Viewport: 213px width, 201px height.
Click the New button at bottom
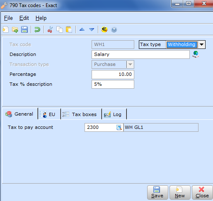pyautogui.click(x=180, y=192)
